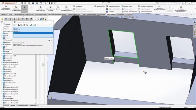Expand the Check Active Document dropdown arrow
Screen dimensions: 196x110
[159, 12]
